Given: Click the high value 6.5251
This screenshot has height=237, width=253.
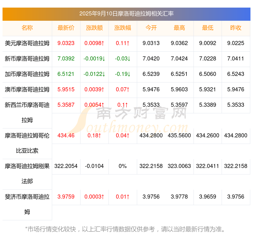Looking at the screenshot, I should tap(179, 74).
